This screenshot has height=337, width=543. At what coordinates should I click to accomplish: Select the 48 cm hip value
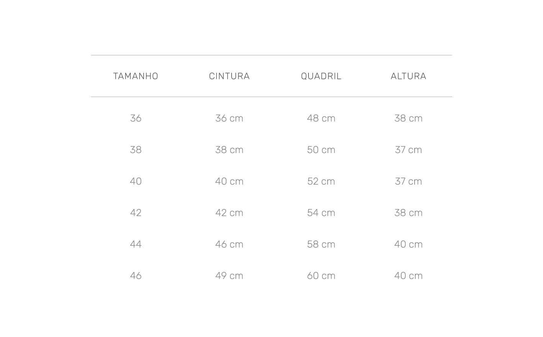[321, 118]
